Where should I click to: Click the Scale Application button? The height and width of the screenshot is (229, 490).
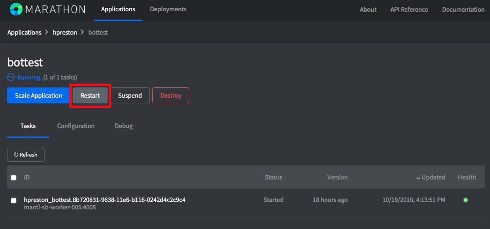click(38, 95)
